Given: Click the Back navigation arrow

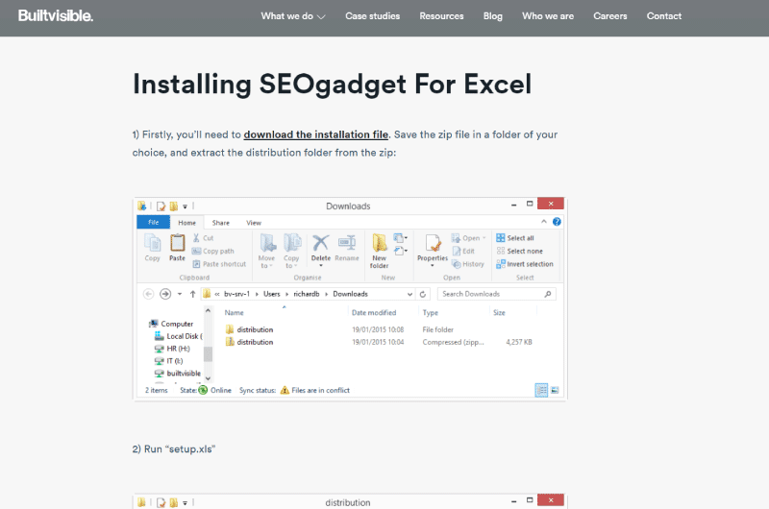Looking at the screenshot, I should tap(149, 294).
